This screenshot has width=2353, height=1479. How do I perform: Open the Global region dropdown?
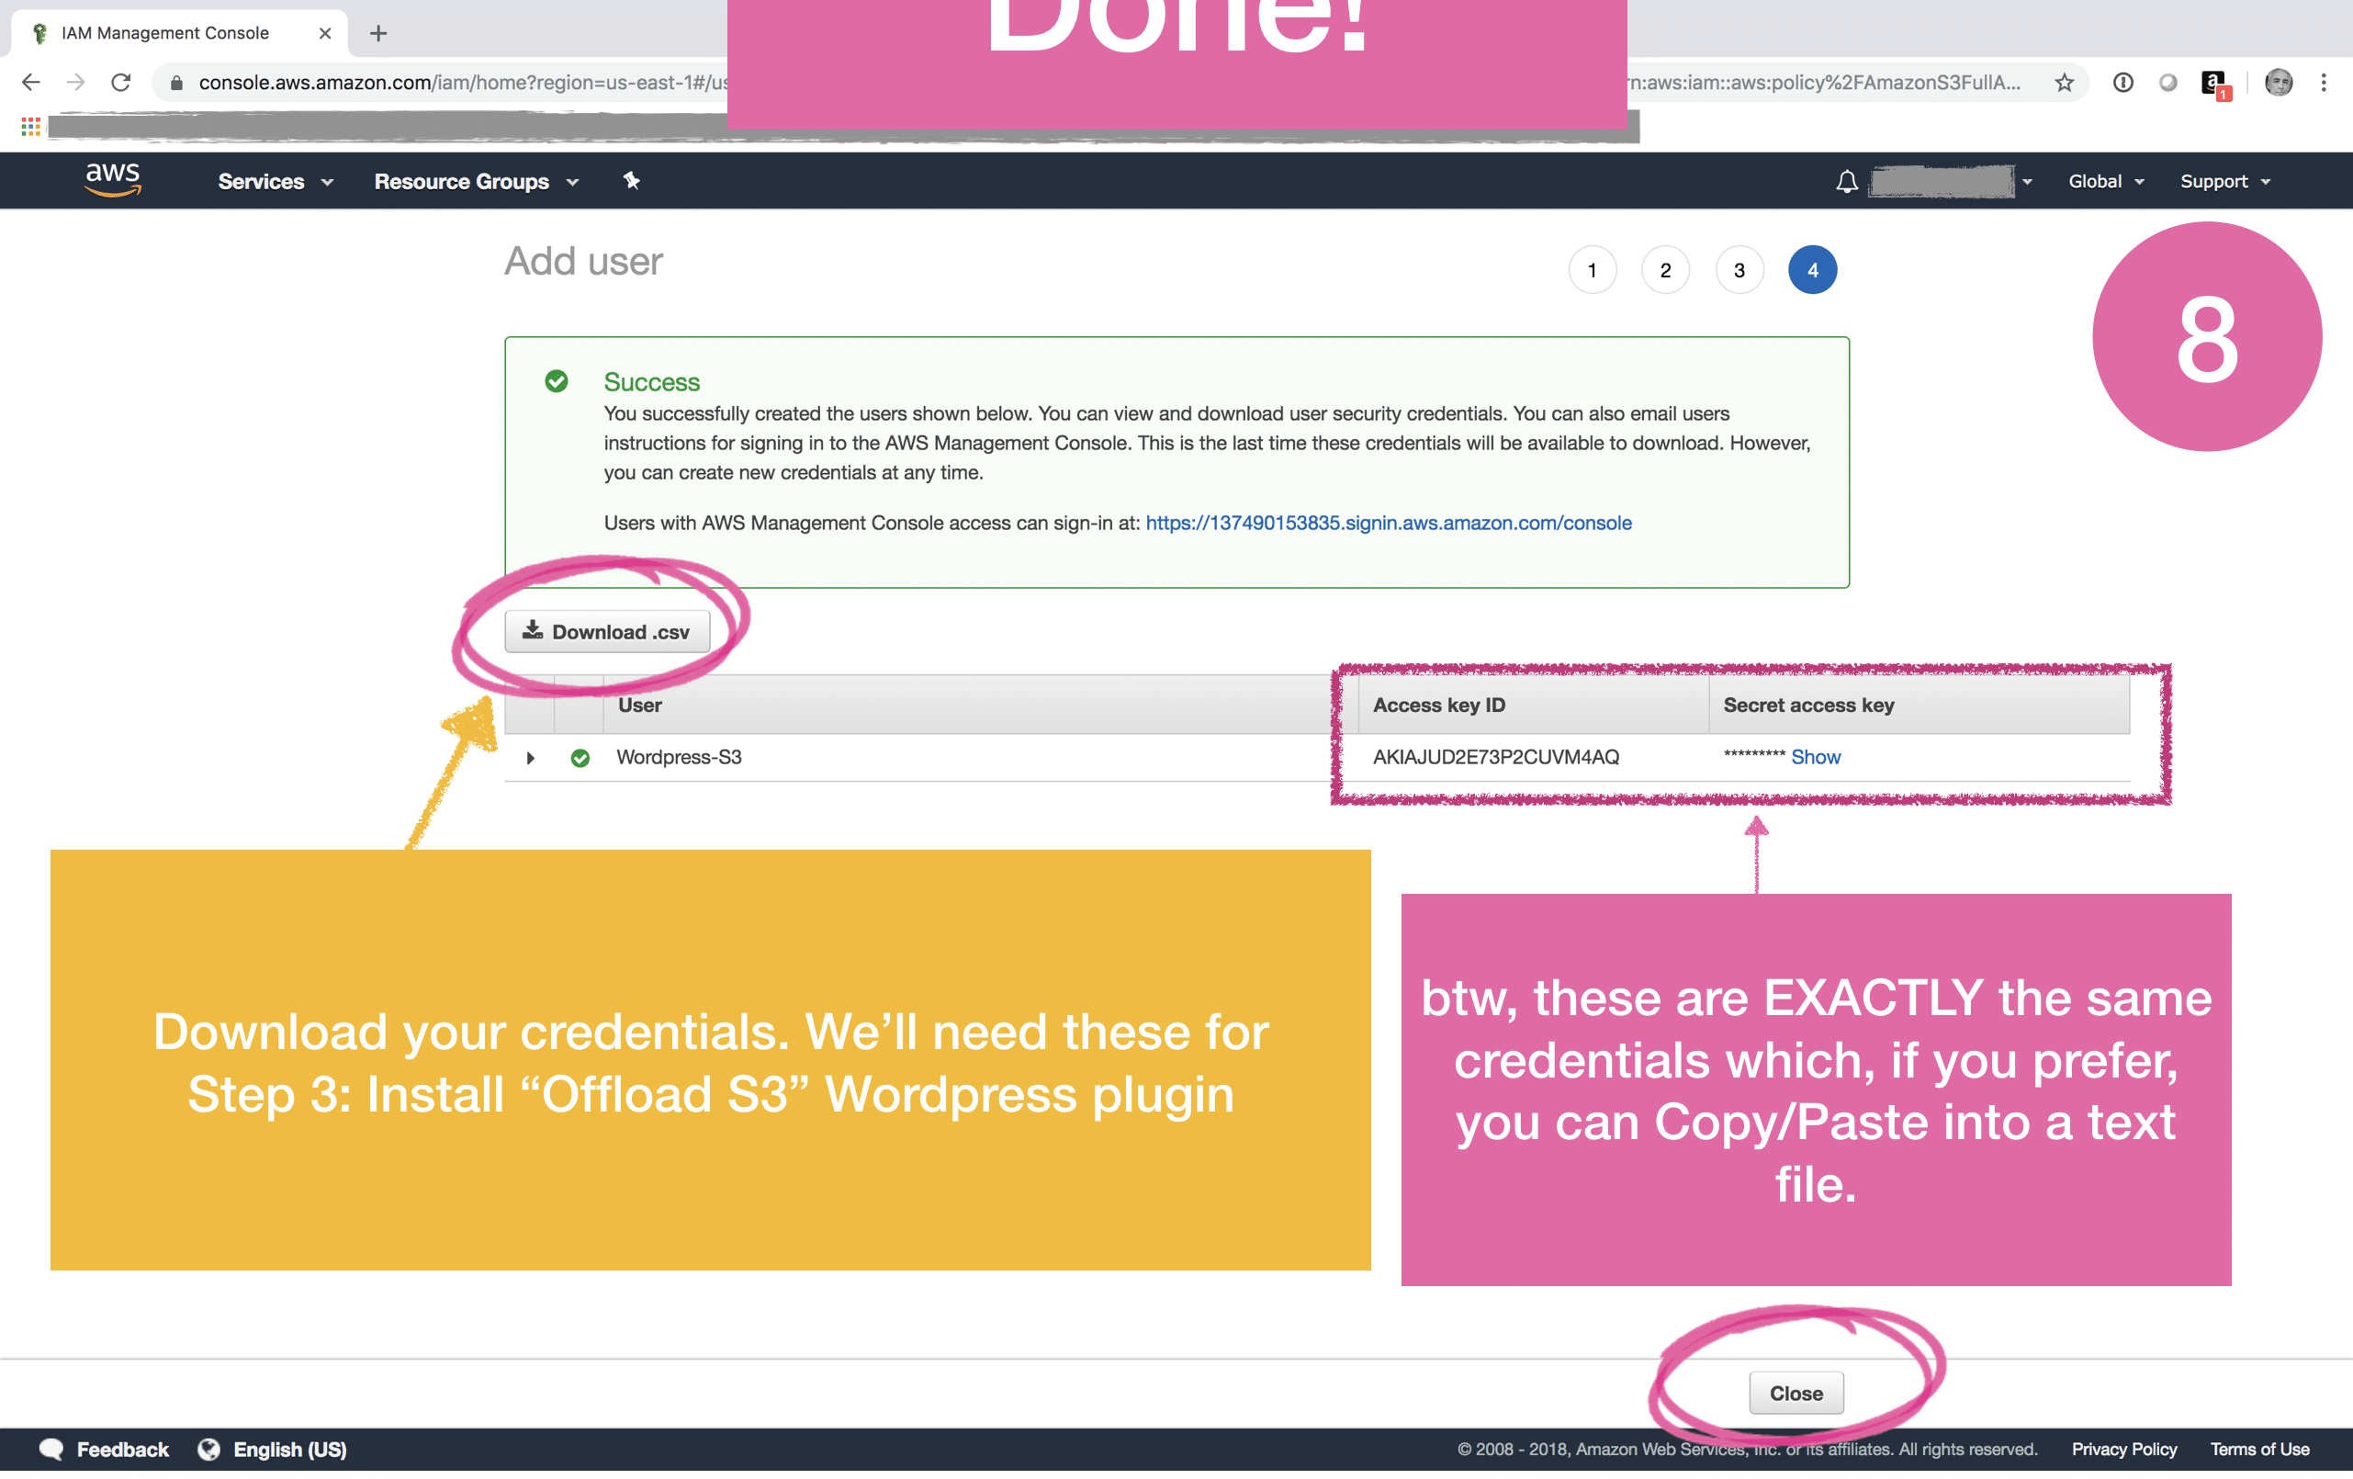point(2106,181)
